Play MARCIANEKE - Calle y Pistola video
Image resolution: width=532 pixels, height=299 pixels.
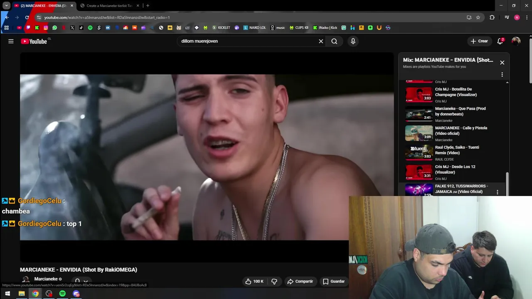[453, 134]
